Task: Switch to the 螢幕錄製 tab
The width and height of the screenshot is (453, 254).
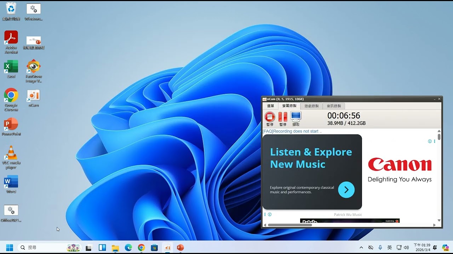Action: pos(289,106)
